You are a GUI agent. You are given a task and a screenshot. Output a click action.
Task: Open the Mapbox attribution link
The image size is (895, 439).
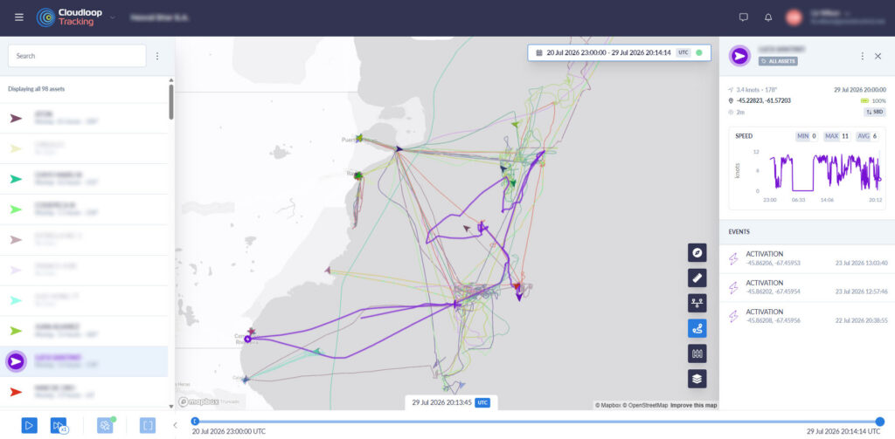point(607,405)
